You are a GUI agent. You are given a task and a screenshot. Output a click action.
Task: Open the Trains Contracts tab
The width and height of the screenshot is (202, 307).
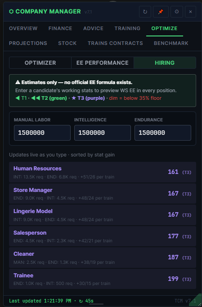click(115, 43)
